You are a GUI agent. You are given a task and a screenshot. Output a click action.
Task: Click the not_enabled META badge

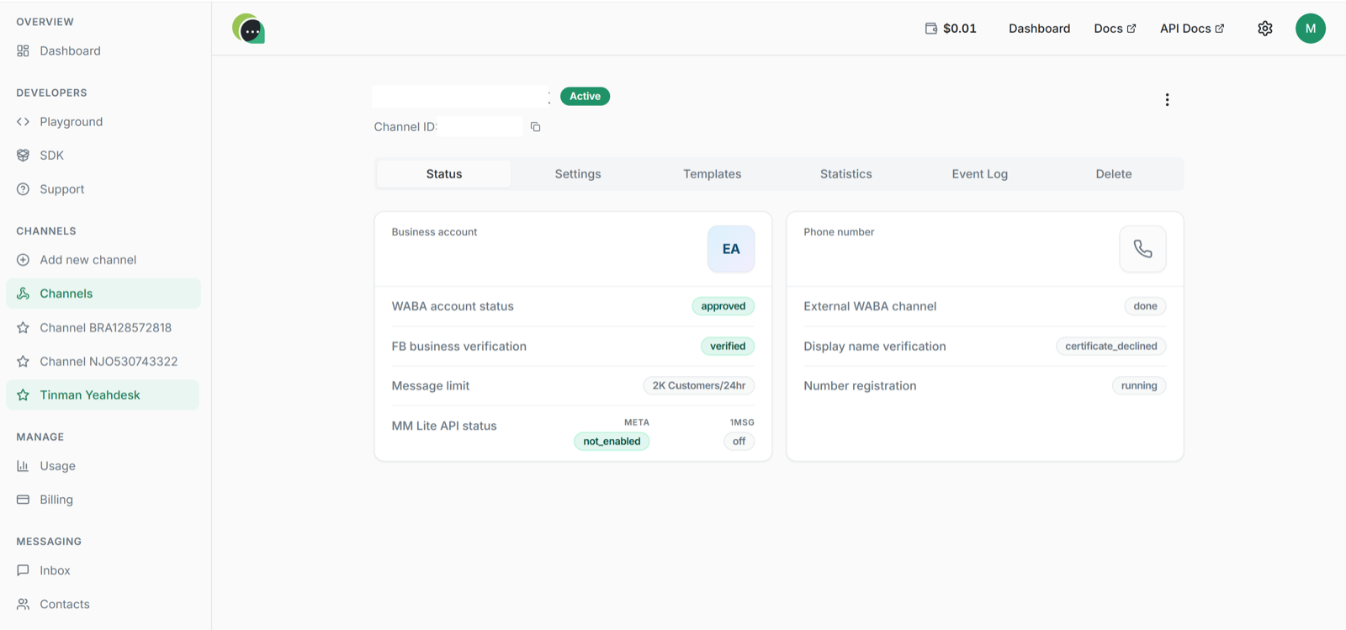coord(612,442)
